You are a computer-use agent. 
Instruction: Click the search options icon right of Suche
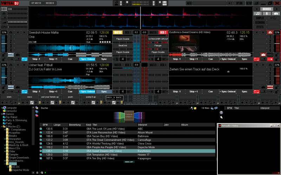tap(191, 108)
